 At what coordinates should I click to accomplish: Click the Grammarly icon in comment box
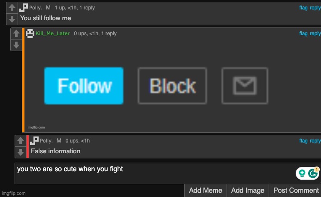click(313, 173)
